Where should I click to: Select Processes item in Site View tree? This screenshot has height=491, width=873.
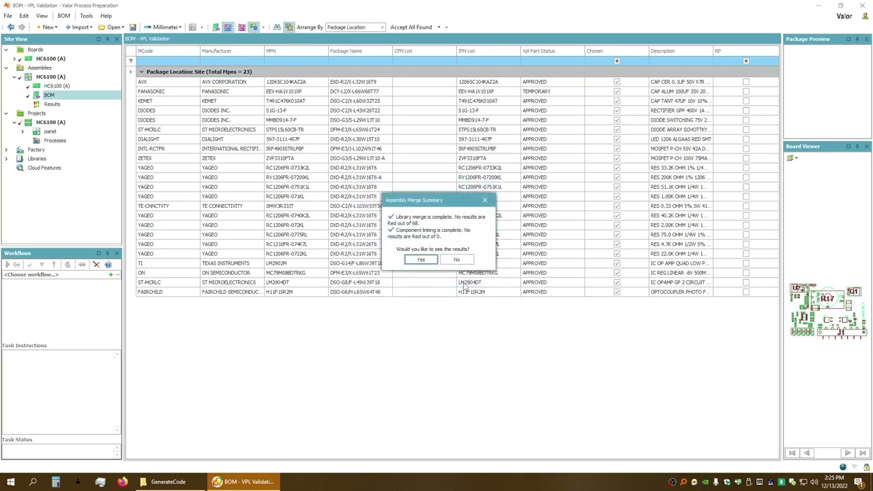55,140
